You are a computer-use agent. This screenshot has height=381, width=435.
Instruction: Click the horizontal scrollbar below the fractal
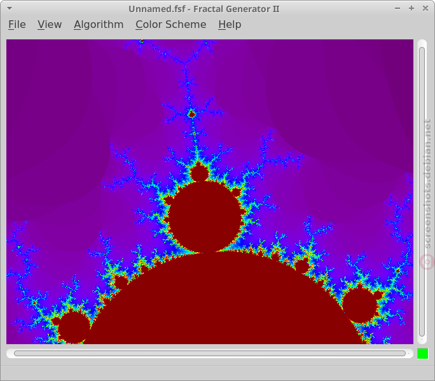point(210,353)
